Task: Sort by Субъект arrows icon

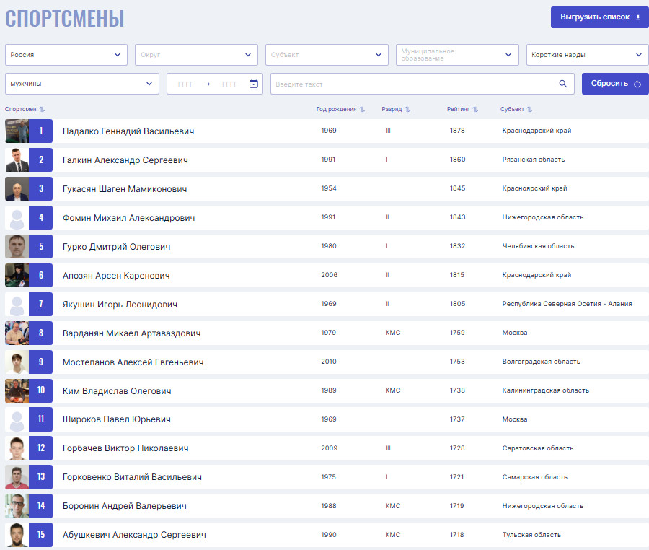Action: [x=529, y=109]
